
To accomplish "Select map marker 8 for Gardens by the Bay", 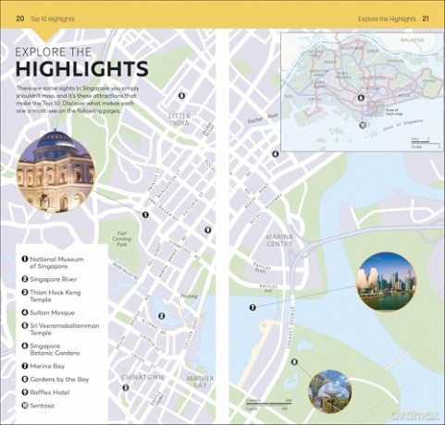I will (294, 362).
